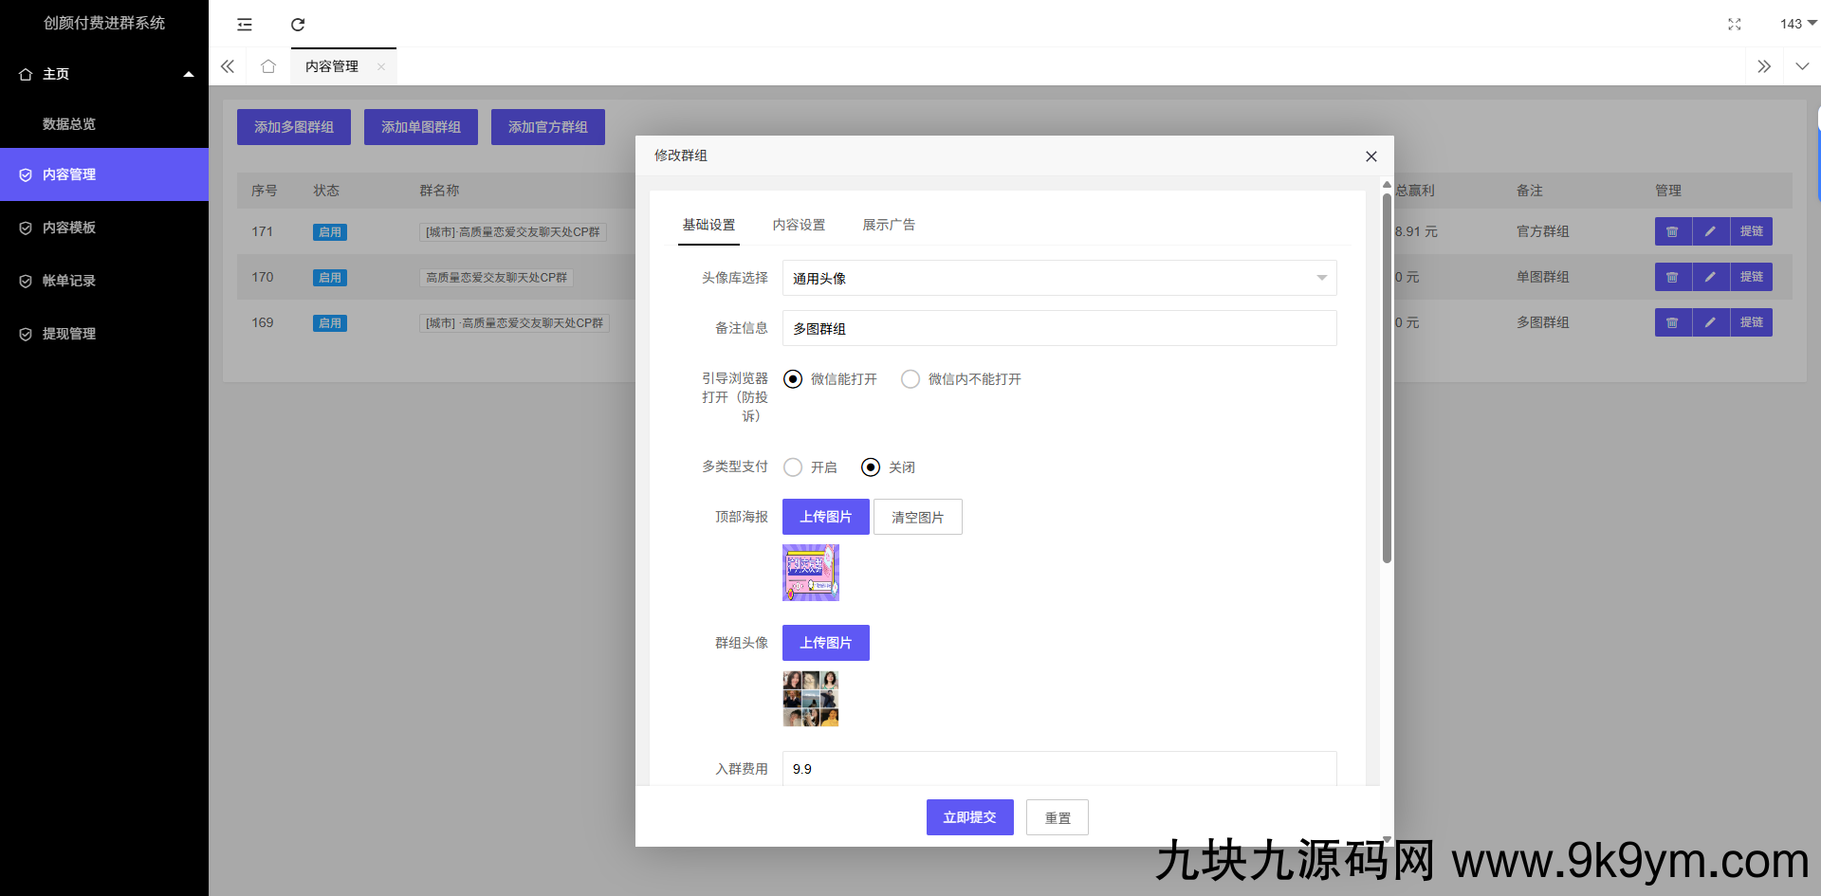Click the fullscreen toggle icon
1821x896 pixels.
(1735, 24)
